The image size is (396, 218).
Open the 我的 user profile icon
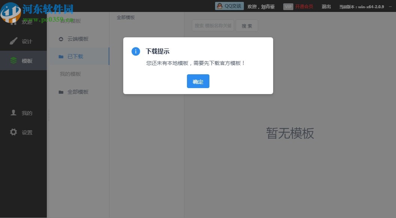(13, 113)
